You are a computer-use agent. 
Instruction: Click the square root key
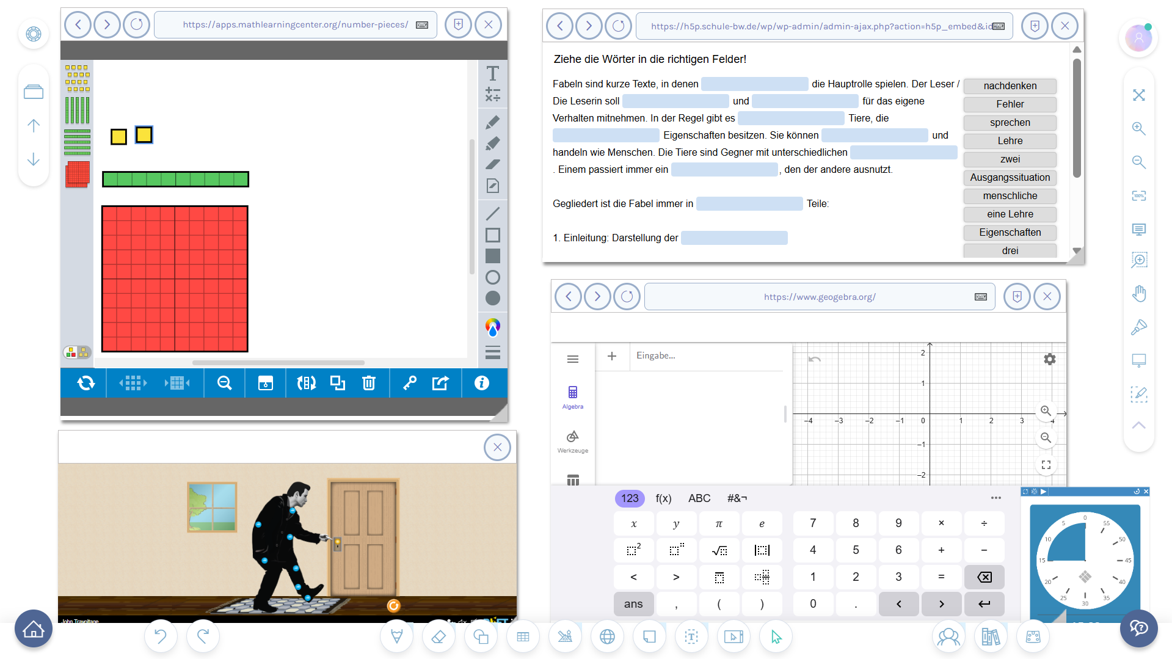(x=719, y=550)
